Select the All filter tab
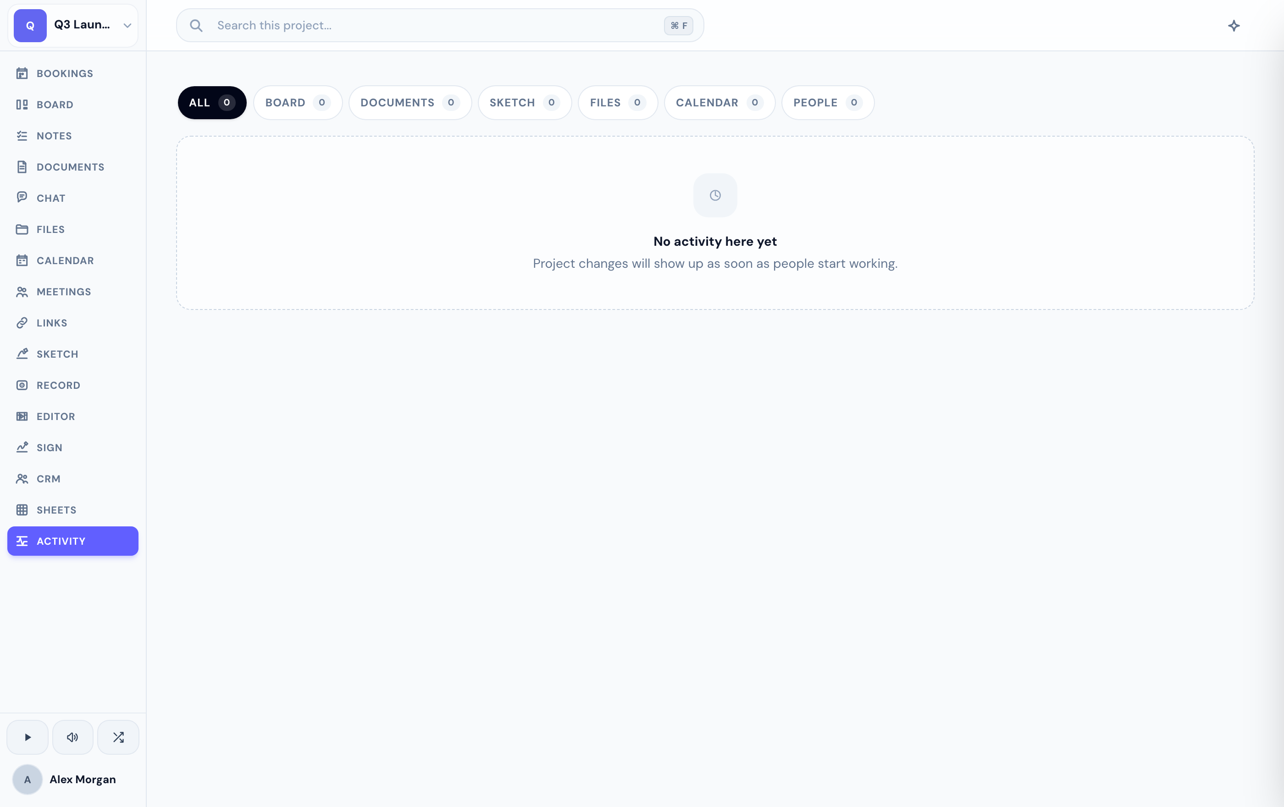Image resolution: width=1284 pixels, height=807 pixels. point(212,102)
